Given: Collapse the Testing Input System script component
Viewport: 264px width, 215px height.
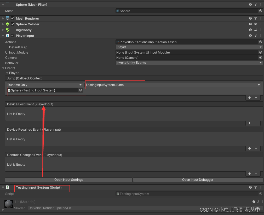Looking at the screenshot, I should 3,187.
